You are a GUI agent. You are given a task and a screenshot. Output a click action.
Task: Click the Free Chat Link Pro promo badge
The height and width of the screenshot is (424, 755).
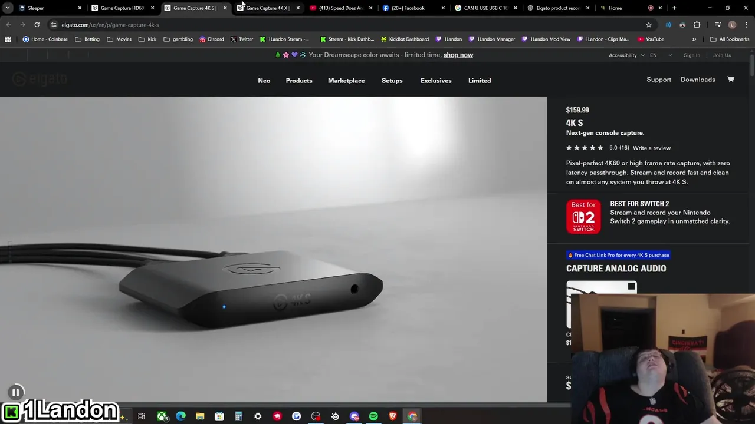[x=618, y=255]
